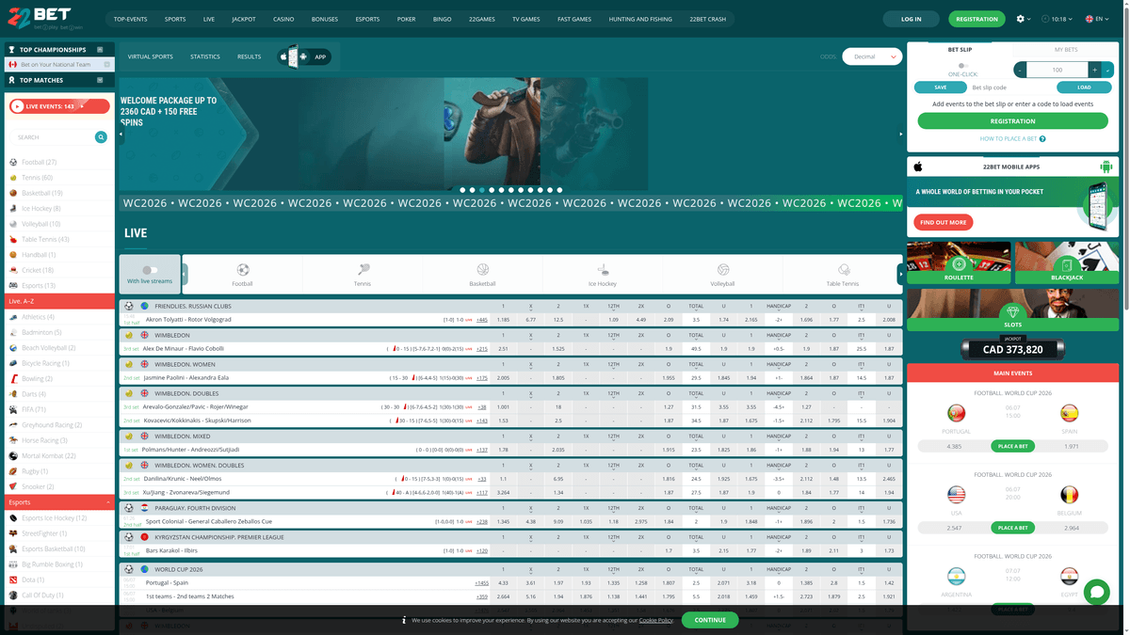Click the Cricket icon in sidebar
The height and width of the screenshot is (635, 1130).
(13, 270)
